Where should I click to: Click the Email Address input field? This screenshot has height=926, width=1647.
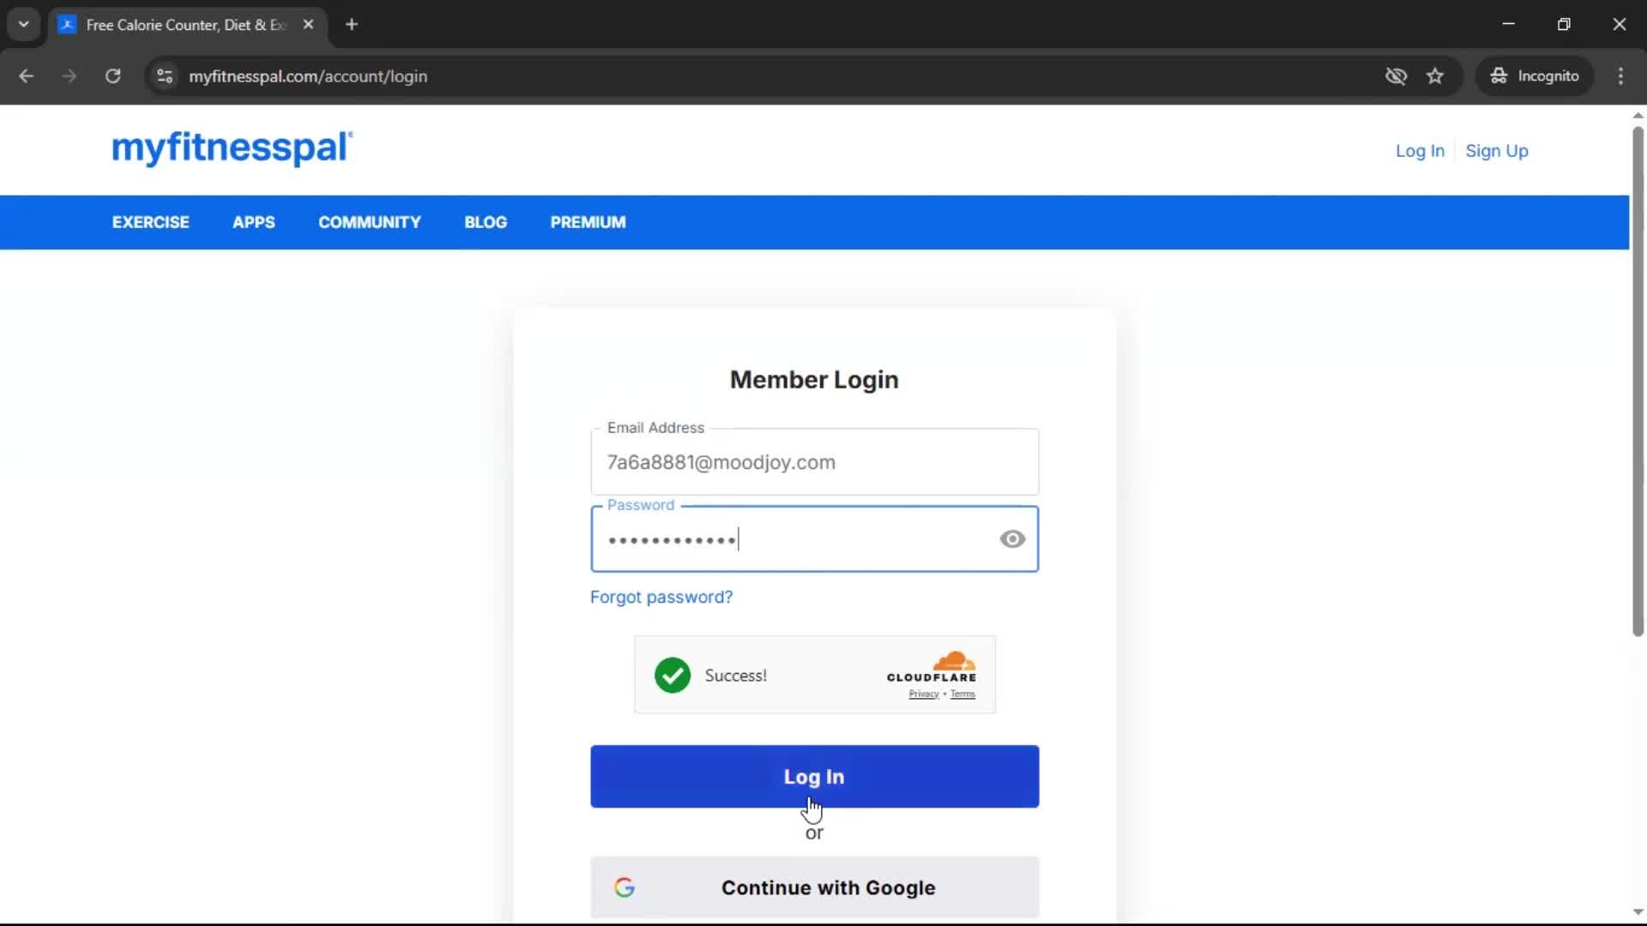point(814,462)
